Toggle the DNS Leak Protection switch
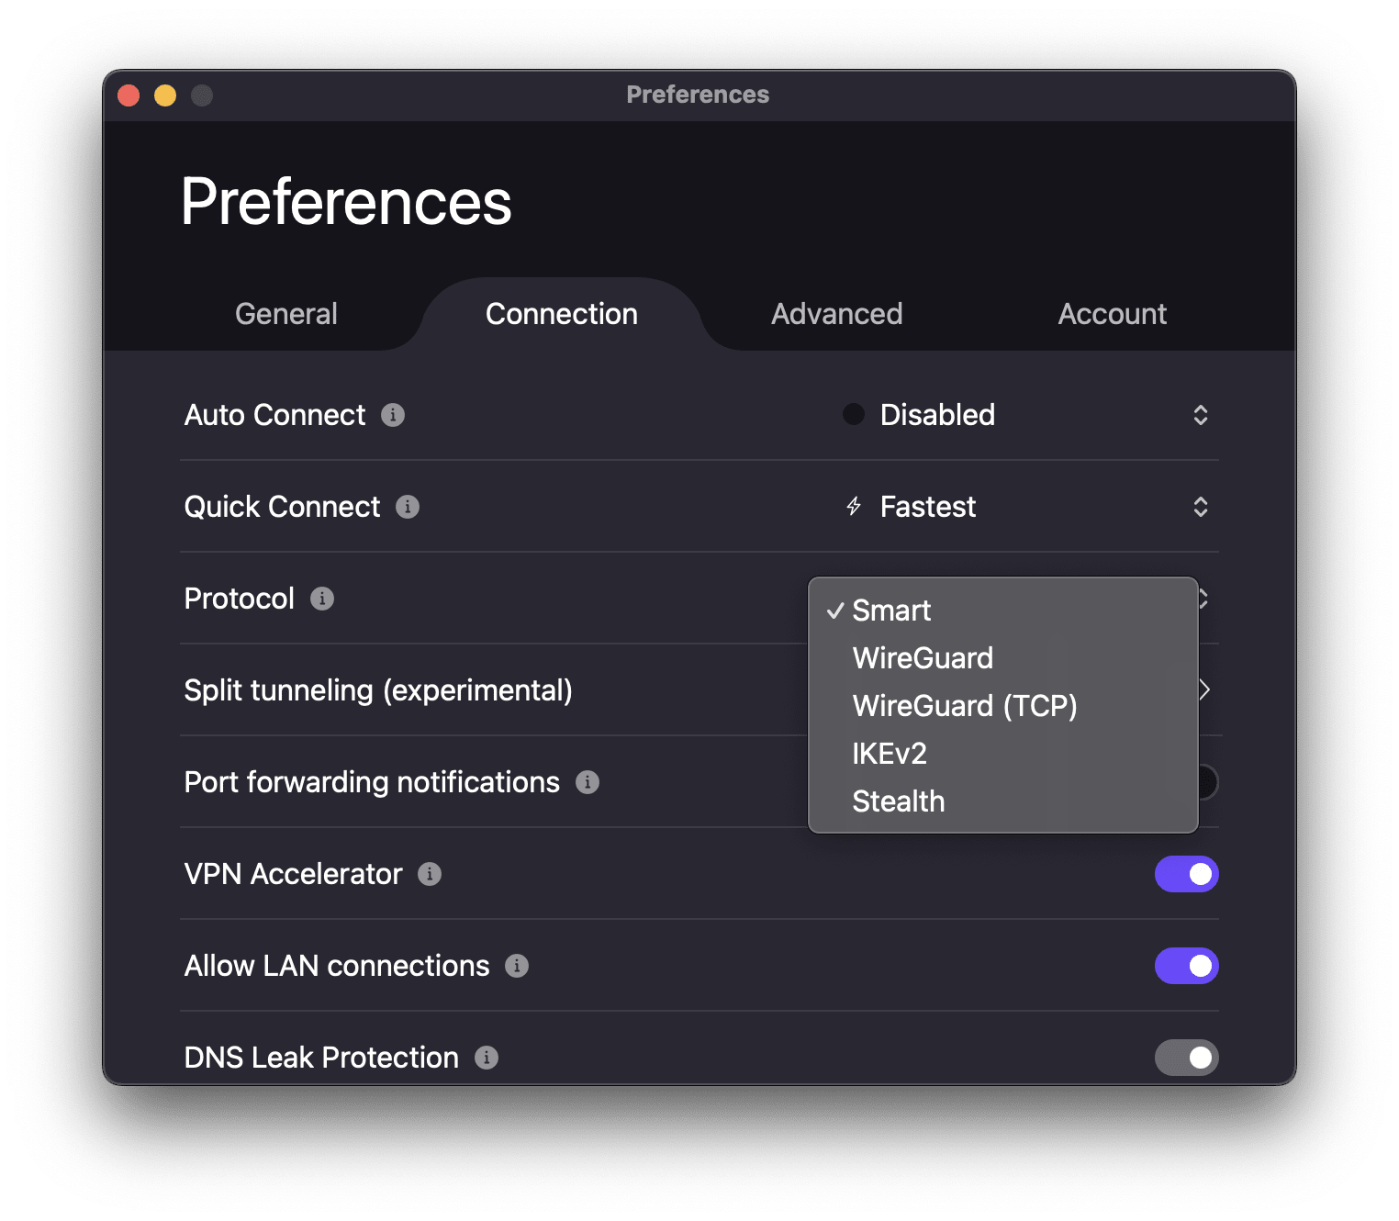Viewport: 1399px width, 1221px height. tap(1186, 1058)
